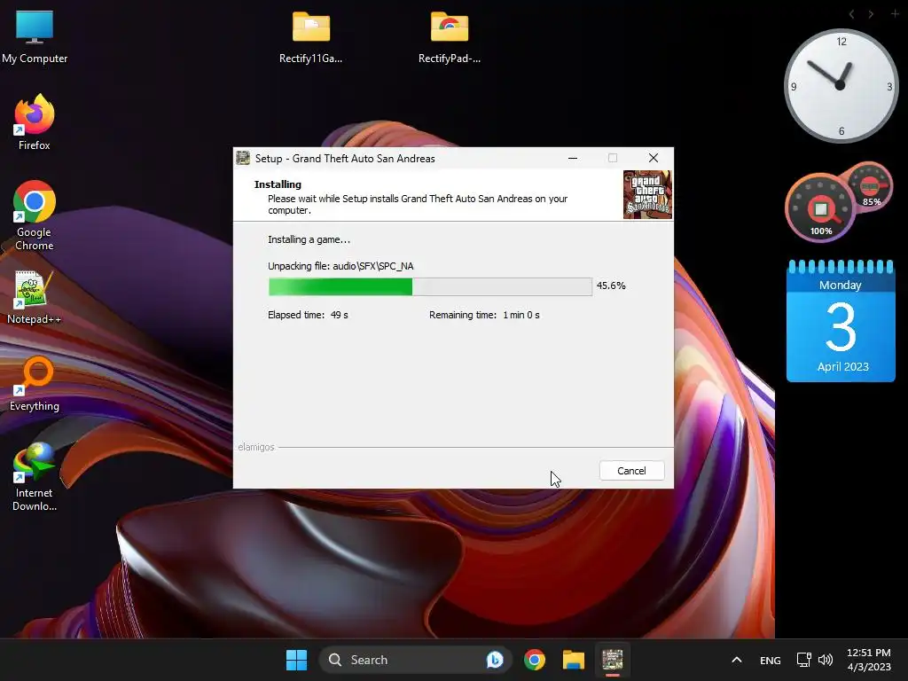The height and width of the screenshot is (681, 908).
Task: Minimize the Setup window
Action: pos(573,158)
